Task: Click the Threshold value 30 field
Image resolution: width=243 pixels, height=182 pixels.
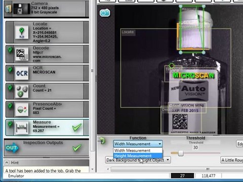Action: pyautogui.click(x=195, y=148)
